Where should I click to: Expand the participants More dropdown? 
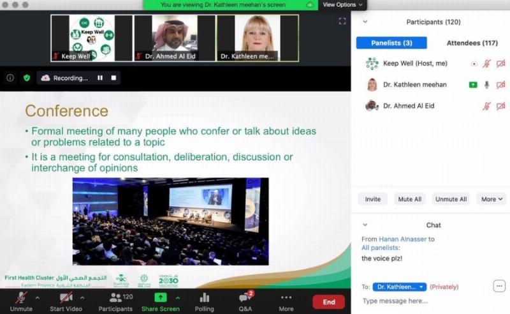click(492, 199)
